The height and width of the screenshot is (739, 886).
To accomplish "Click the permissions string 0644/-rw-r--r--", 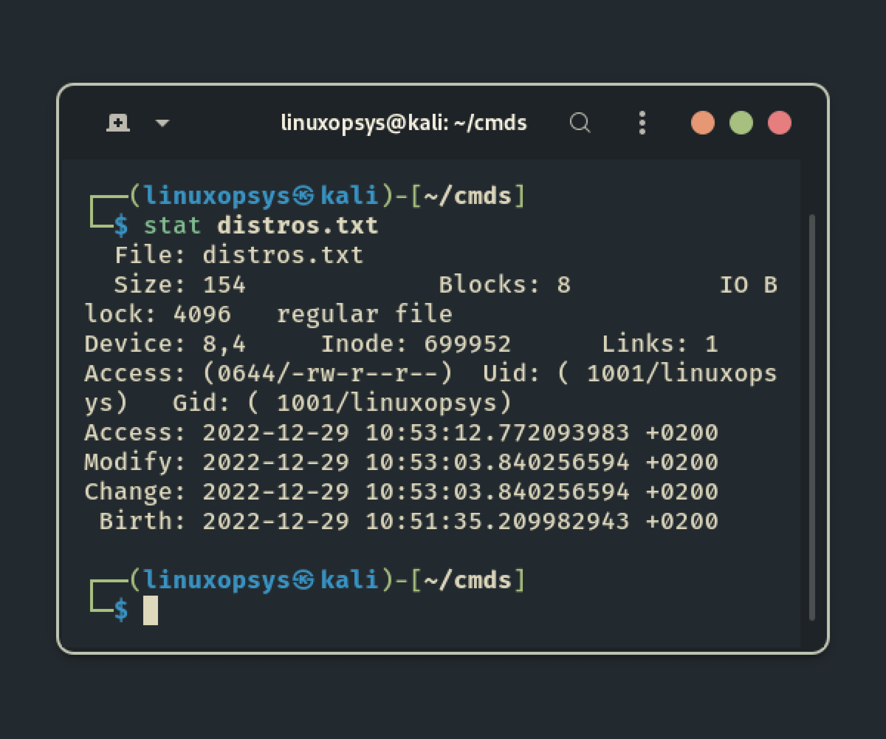I will (x=327, y=374).
